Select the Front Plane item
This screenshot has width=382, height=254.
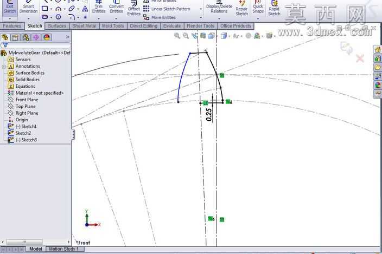[23, 100]
